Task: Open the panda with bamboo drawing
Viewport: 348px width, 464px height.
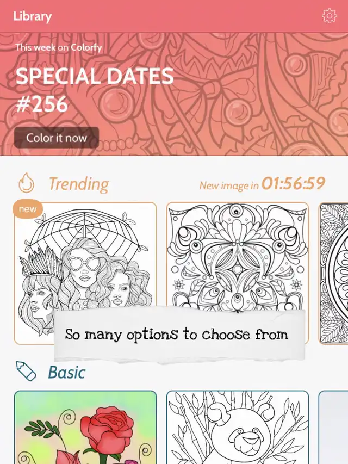Action: tap(237, 428)
